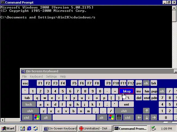Click the letter d key
Viewport: 177px width, 132px height.
55,104
